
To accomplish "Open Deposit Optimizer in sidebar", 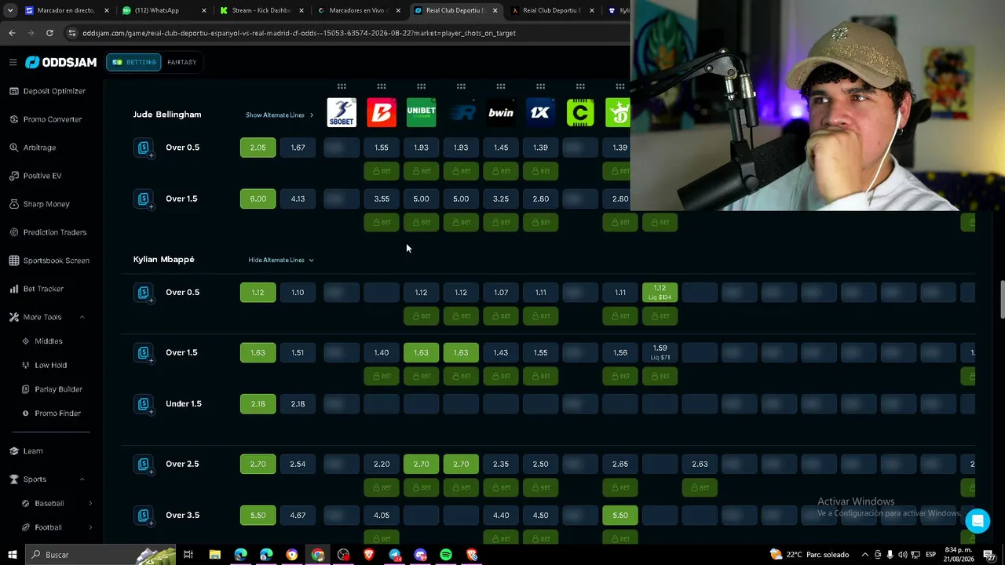I will (48, 91).
